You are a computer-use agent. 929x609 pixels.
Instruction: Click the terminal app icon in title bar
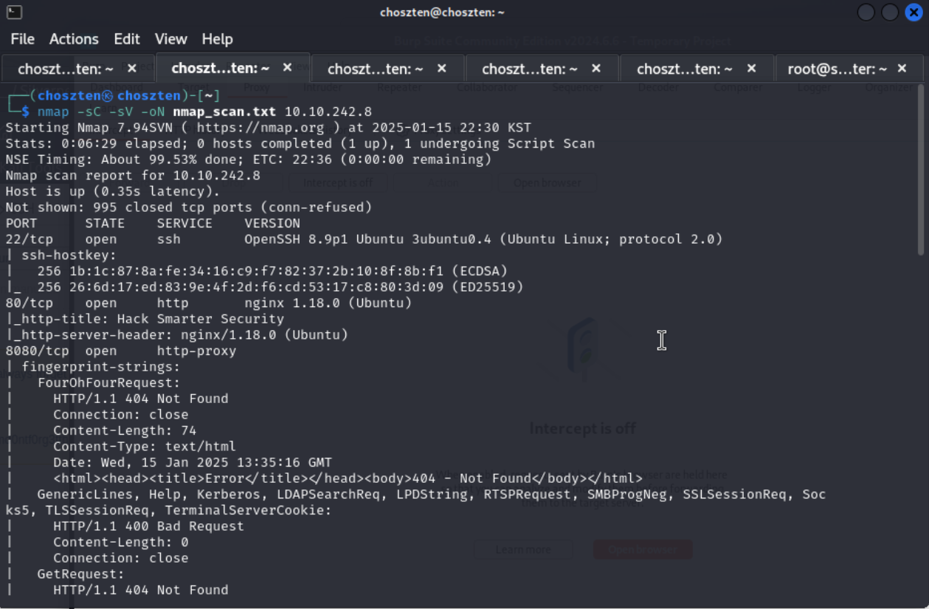tap(14, 12)
